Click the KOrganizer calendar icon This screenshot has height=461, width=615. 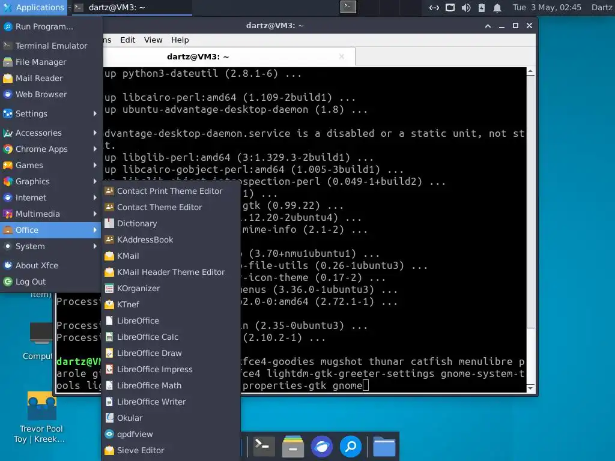tap(109, 289)
